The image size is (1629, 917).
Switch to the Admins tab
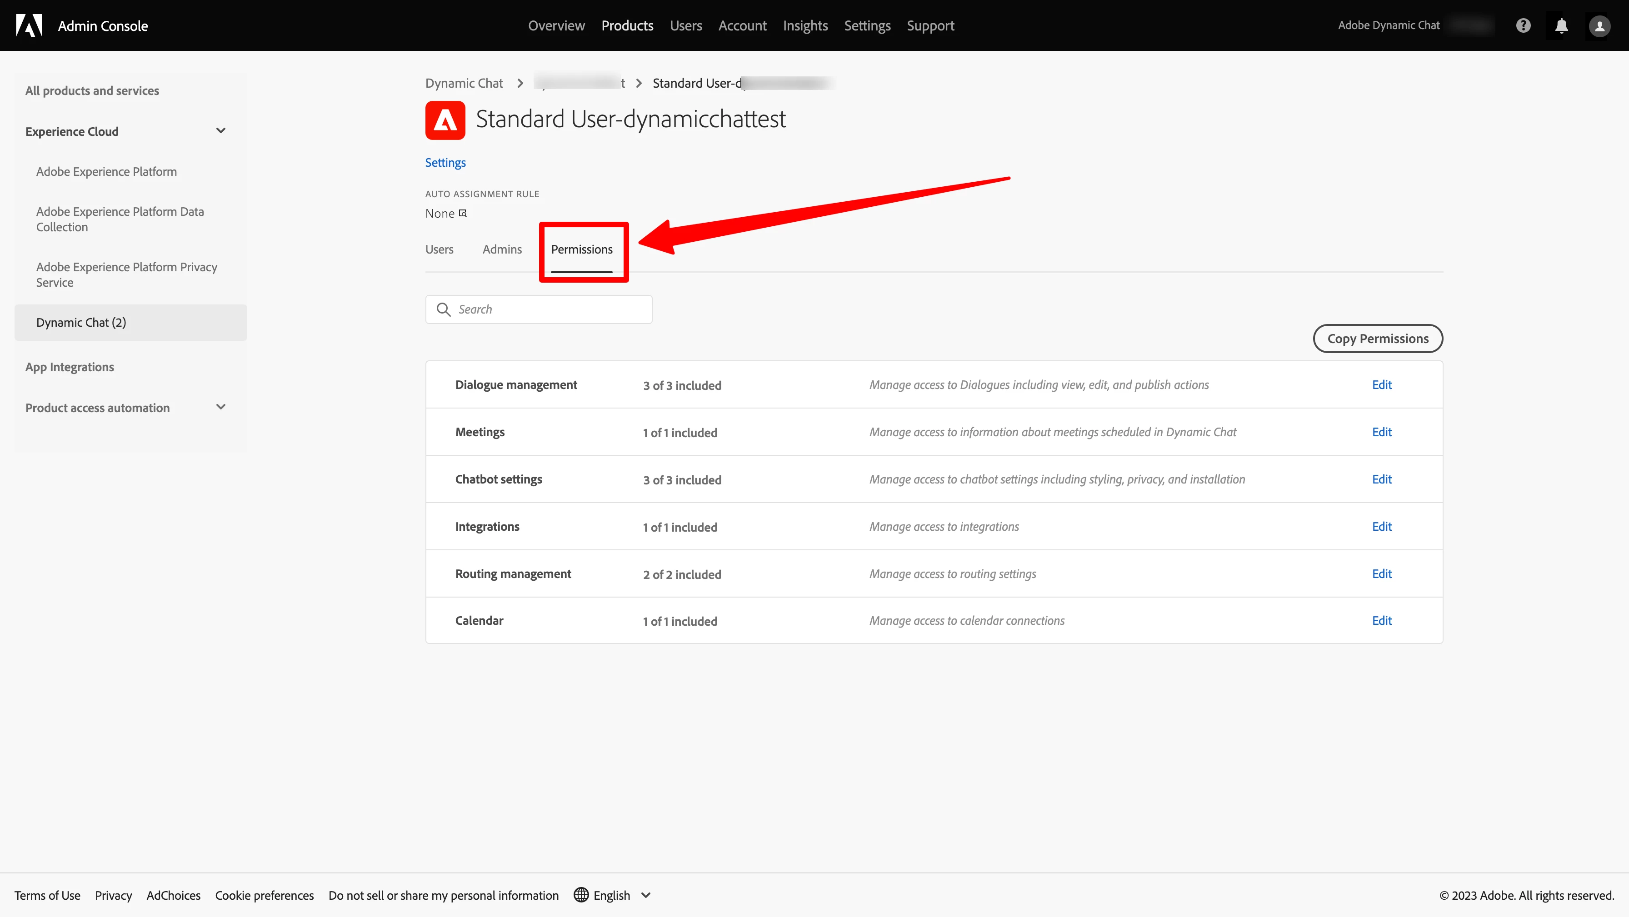tap(501, 249)
